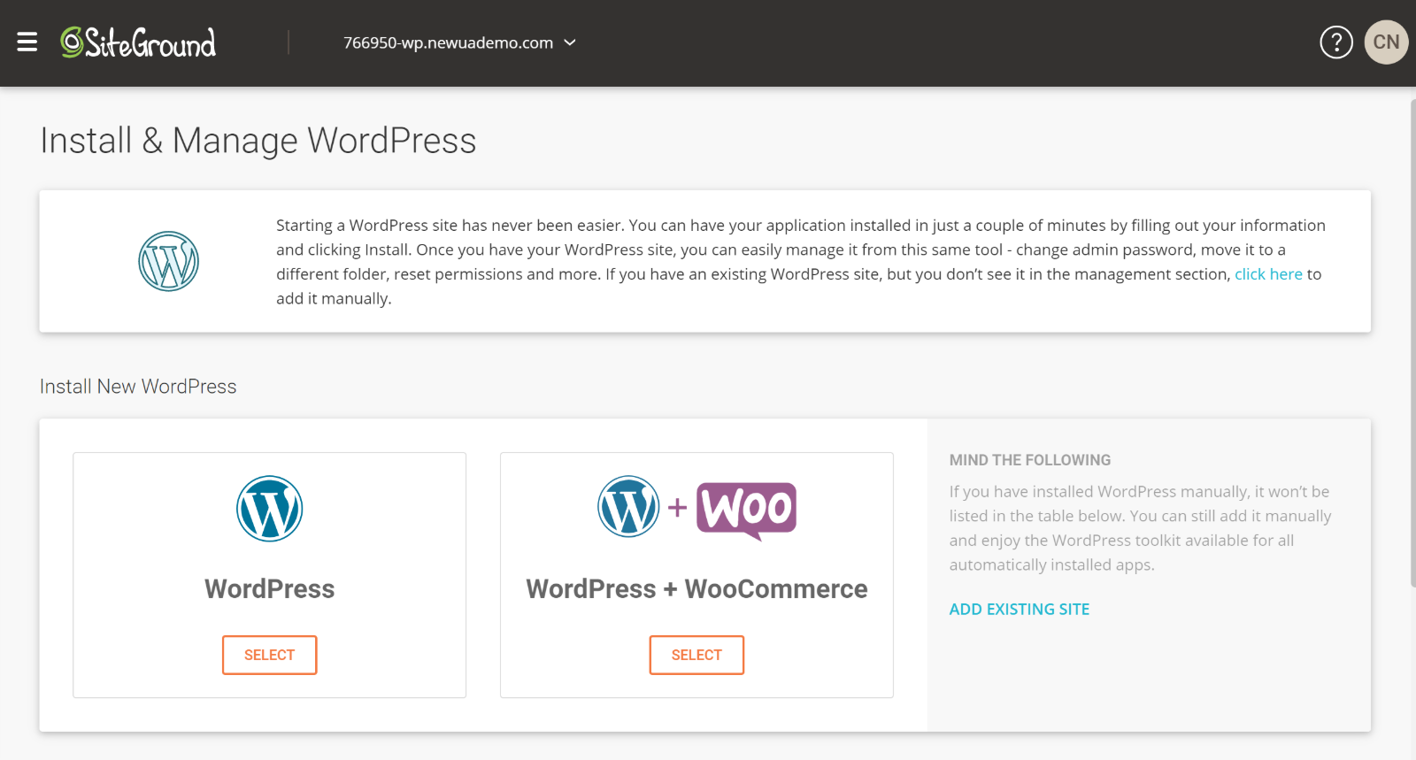Click the WooCommerce Woo logo
The width and height of the screenshot is (1416, 760).
(x=746, y=511)
